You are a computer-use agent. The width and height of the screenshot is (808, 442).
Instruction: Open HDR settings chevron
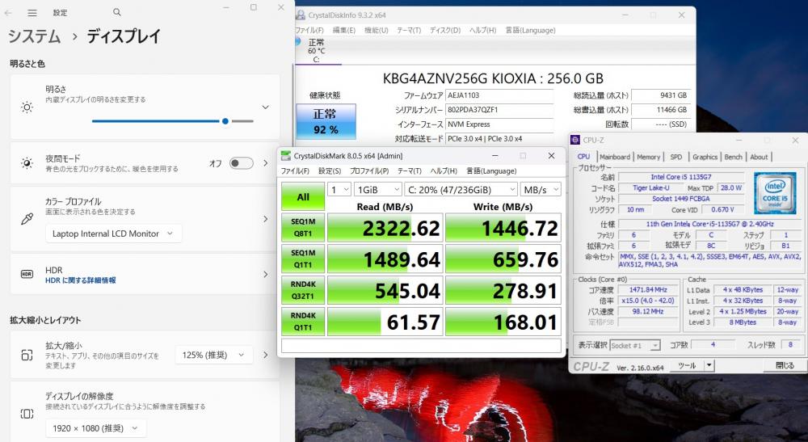click(266, 274)
